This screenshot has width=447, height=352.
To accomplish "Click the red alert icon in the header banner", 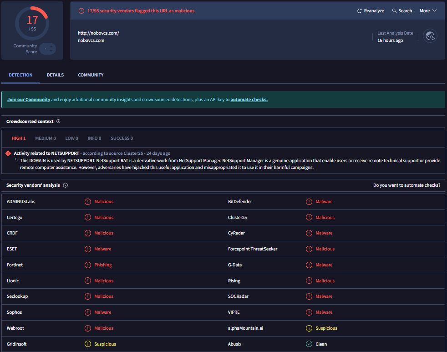I will coord(81,11).
